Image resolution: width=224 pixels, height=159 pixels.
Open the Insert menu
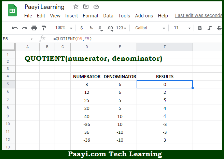72,16
